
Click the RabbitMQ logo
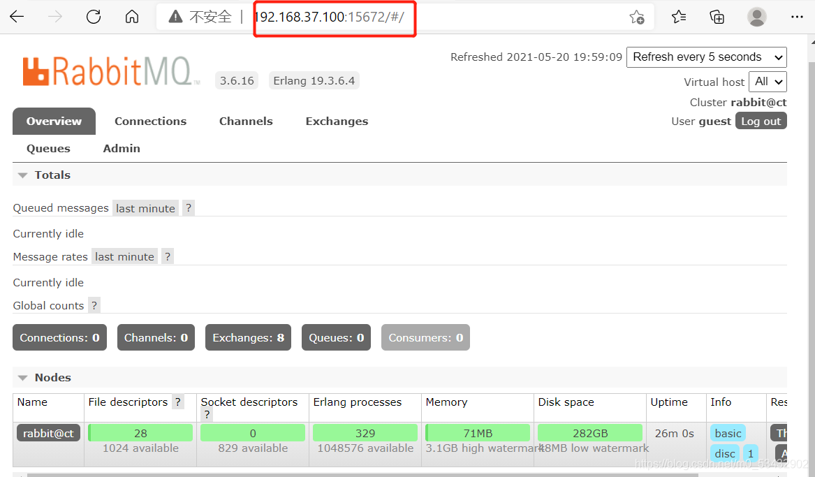click(x=111, y=71)
